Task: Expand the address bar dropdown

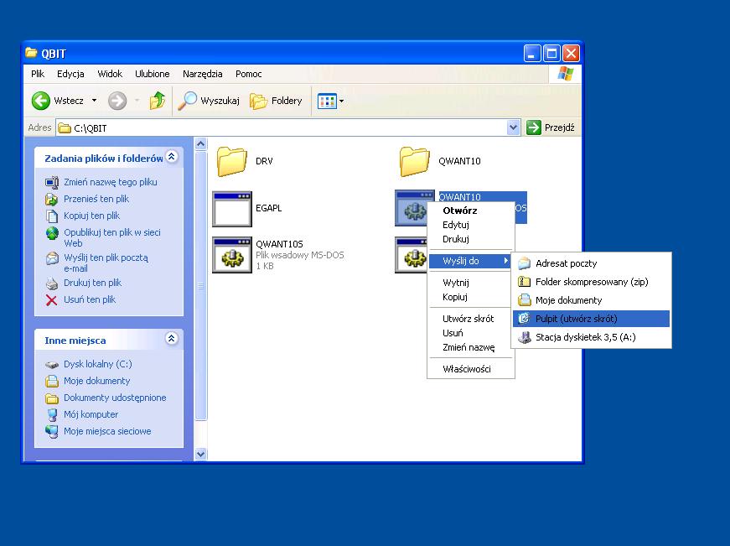Action: point(513,127)
